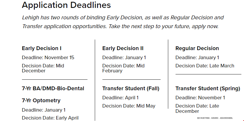Select Decision Date: Late December text
The width and height of the screenshot is (244, 121).
pos(197,108)
